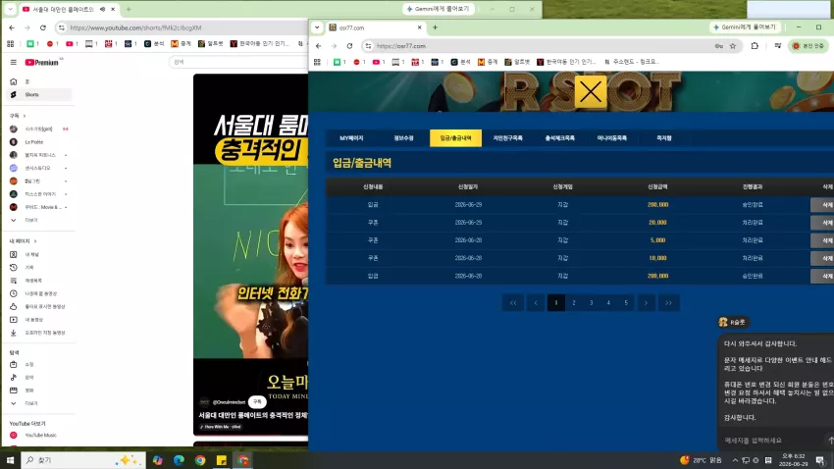Close the osr77.com browser tab
This screenshot has height=469, width=834.
pos(419,27)
